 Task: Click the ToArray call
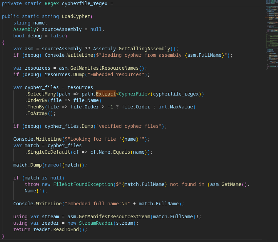[37, 113]
